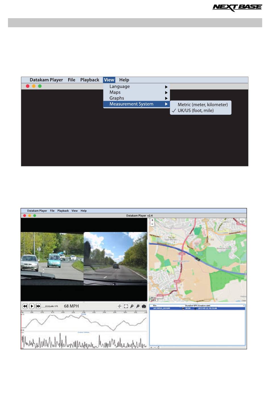Open Datakam Player menu in lower window
The height and width of the screenshot is (393, 270).
(x=37, y=211)
